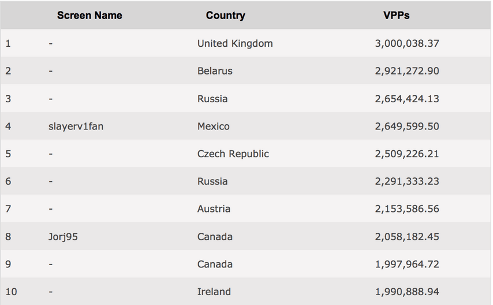Click the Czech Republic country cell
Viewport: 493px width, 305px height.
tap(233, 154)
